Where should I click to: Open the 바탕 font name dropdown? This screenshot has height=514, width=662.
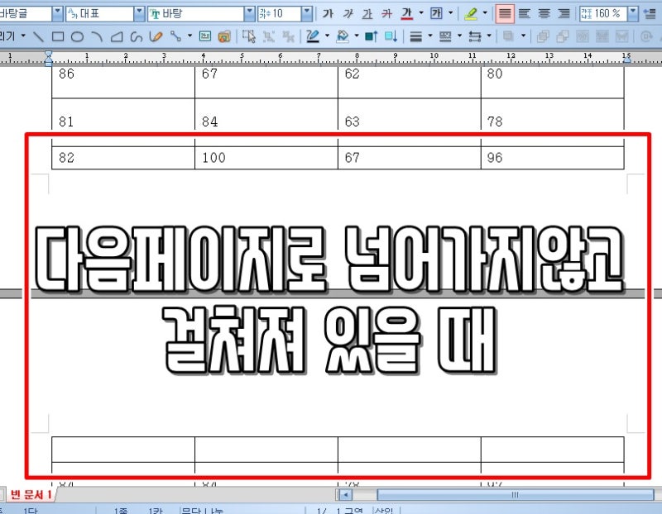[x=250, y=13]
